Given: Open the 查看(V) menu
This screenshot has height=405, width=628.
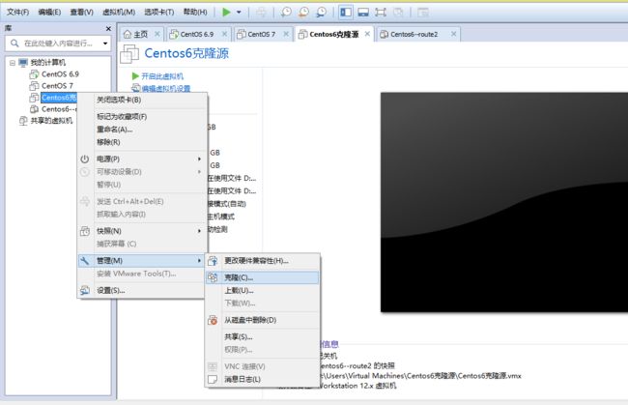Looking at the screenshot, I should [x=82, y=12].
